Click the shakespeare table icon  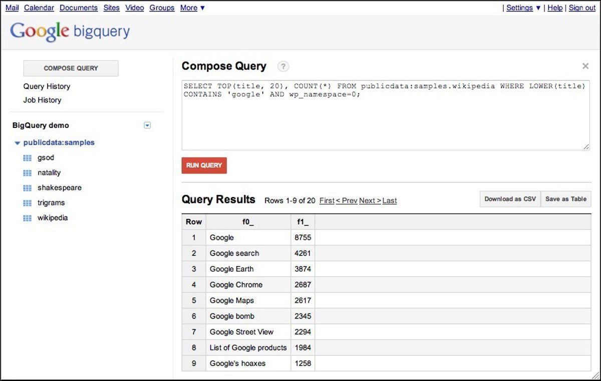point(27,188)
